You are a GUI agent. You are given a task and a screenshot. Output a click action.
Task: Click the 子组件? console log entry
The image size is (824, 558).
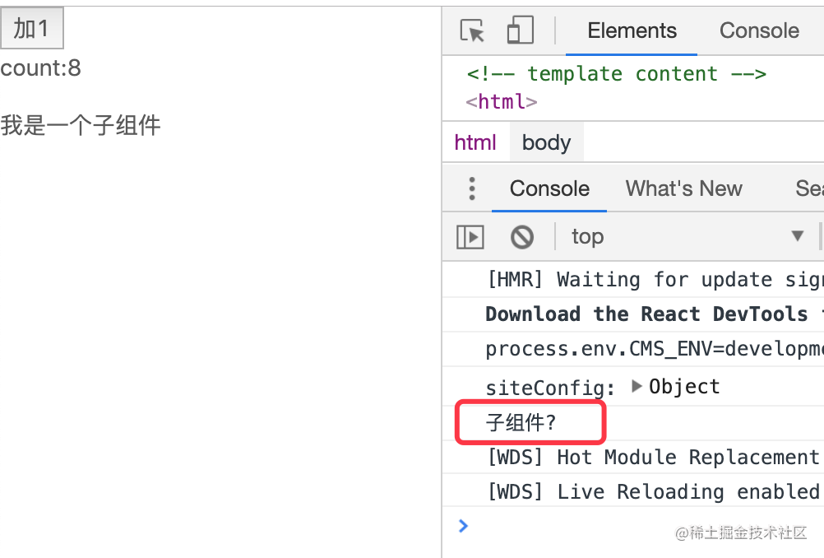point(521,422)
